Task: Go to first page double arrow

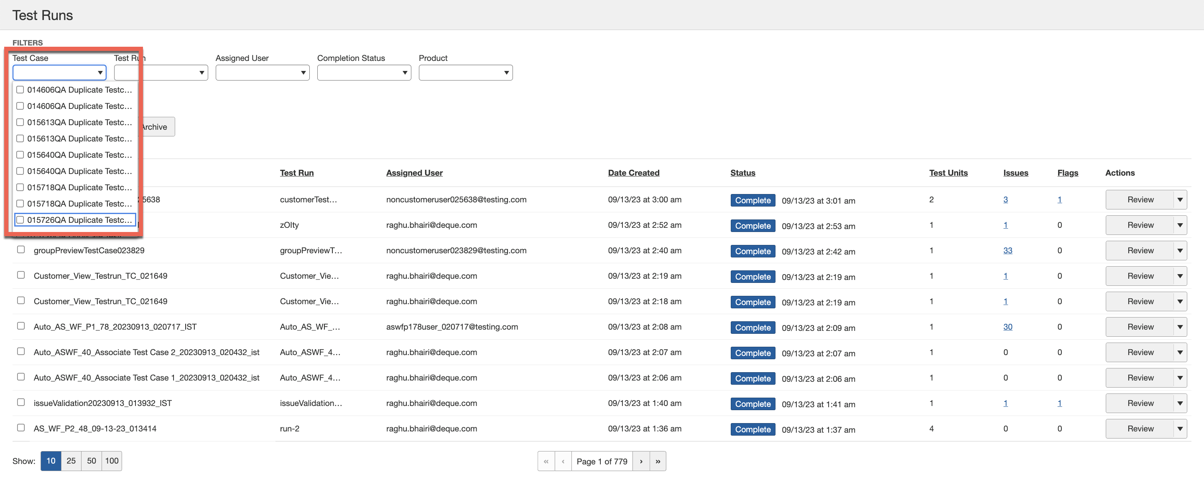Action: 546,461
